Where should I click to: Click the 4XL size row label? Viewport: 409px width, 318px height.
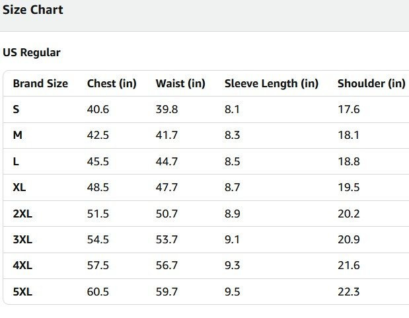point(22,266)
